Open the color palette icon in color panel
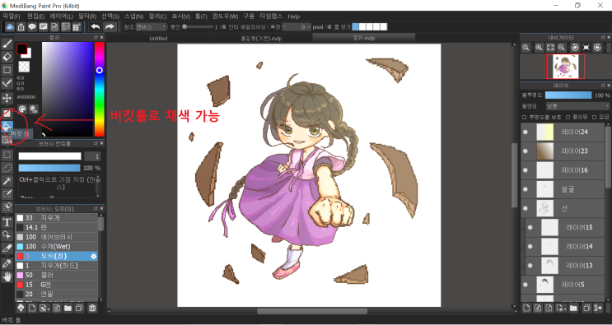The height and width of the screenshot is (325, 612). 22,109
